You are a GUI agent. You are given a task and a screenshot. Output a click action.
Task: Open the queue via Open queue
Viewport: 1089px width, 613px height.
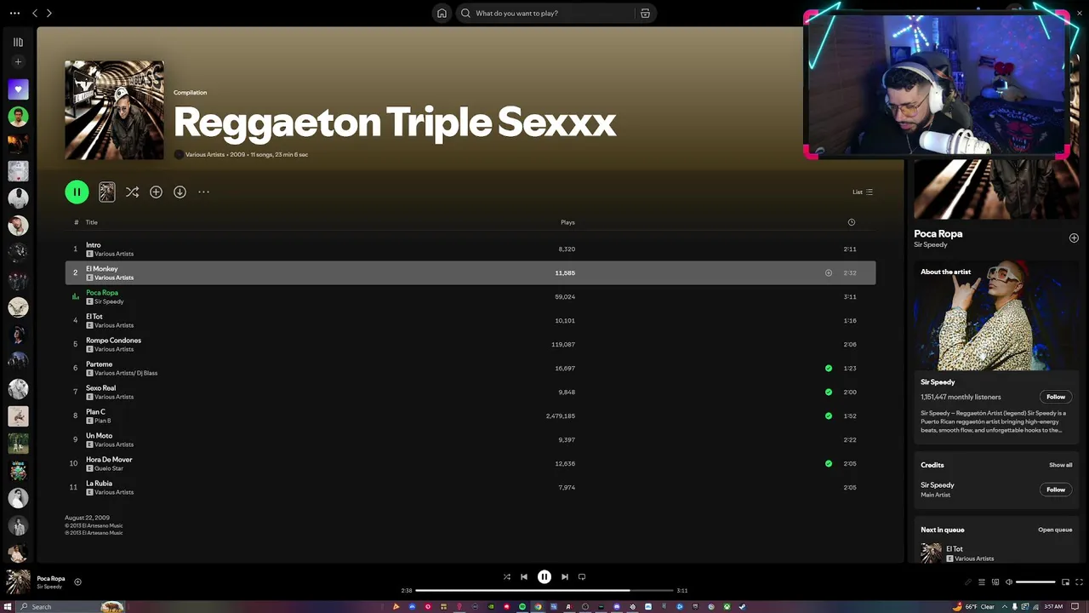[x=1055, y=530]
